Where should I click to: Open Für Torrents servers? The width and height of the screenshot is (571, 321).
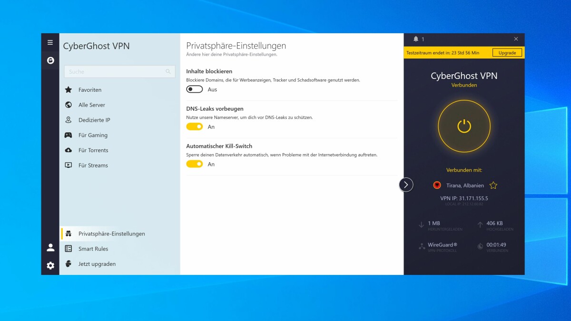tap(119, 150)
